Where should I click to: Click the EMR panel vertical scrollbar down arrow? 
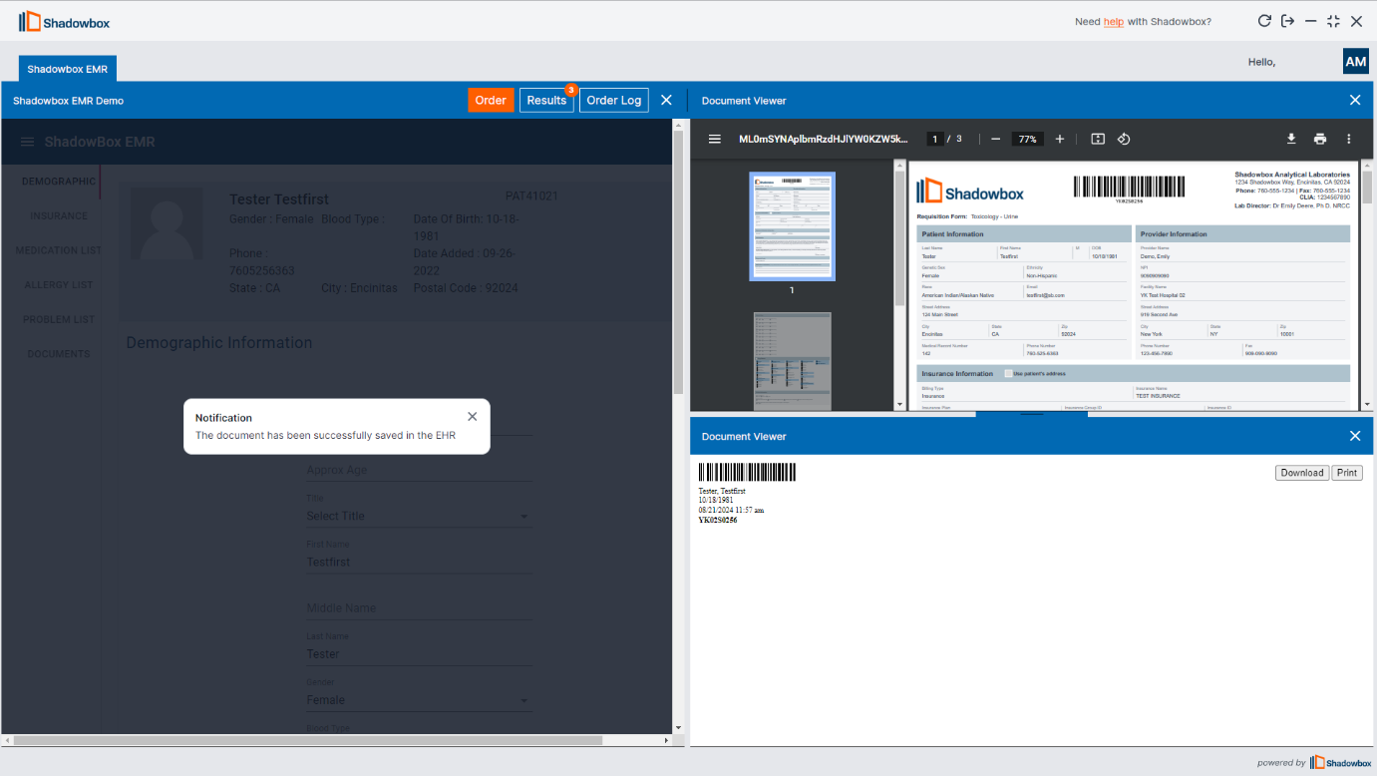pyautogui.click(x=678, y=729)
